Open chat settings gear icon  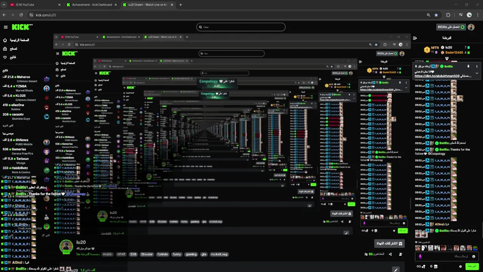[460, 266]
